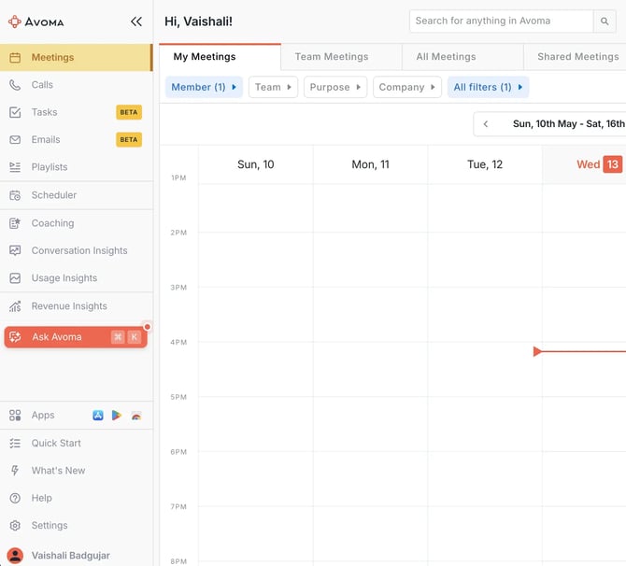Open Calls phone icon
The height and width of the screenshot is (566, 626).
click(15, 85)
